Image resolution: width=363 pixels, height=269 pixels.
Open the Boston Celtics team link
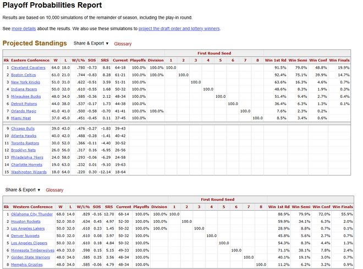(x=24, y=75)
